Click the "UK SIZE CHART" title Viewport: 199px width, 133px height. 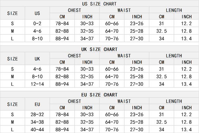click(99, 49)
